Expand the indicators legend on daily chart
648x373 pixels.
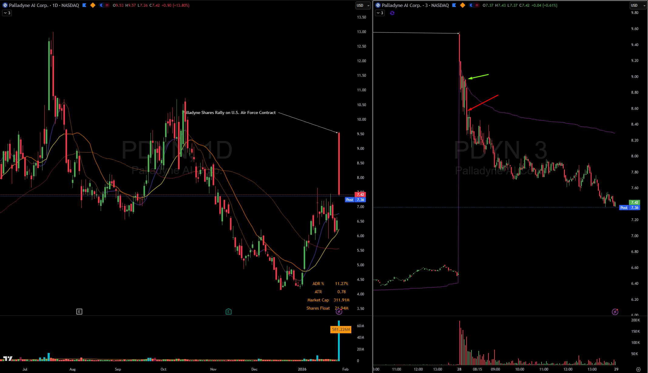pos(7,13)
